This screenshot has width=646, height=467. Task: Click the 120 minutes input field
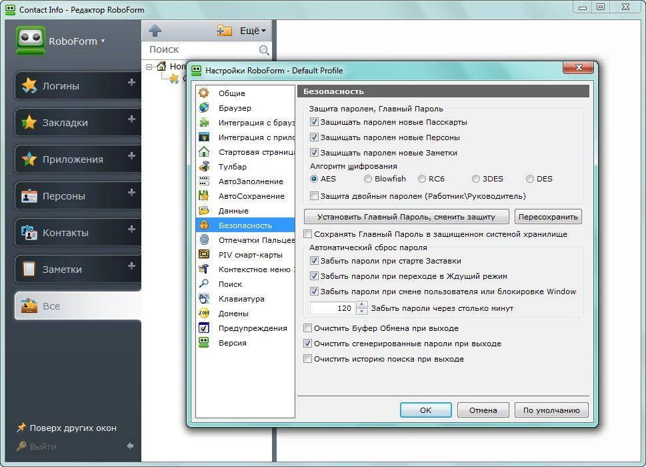(332, 308)
